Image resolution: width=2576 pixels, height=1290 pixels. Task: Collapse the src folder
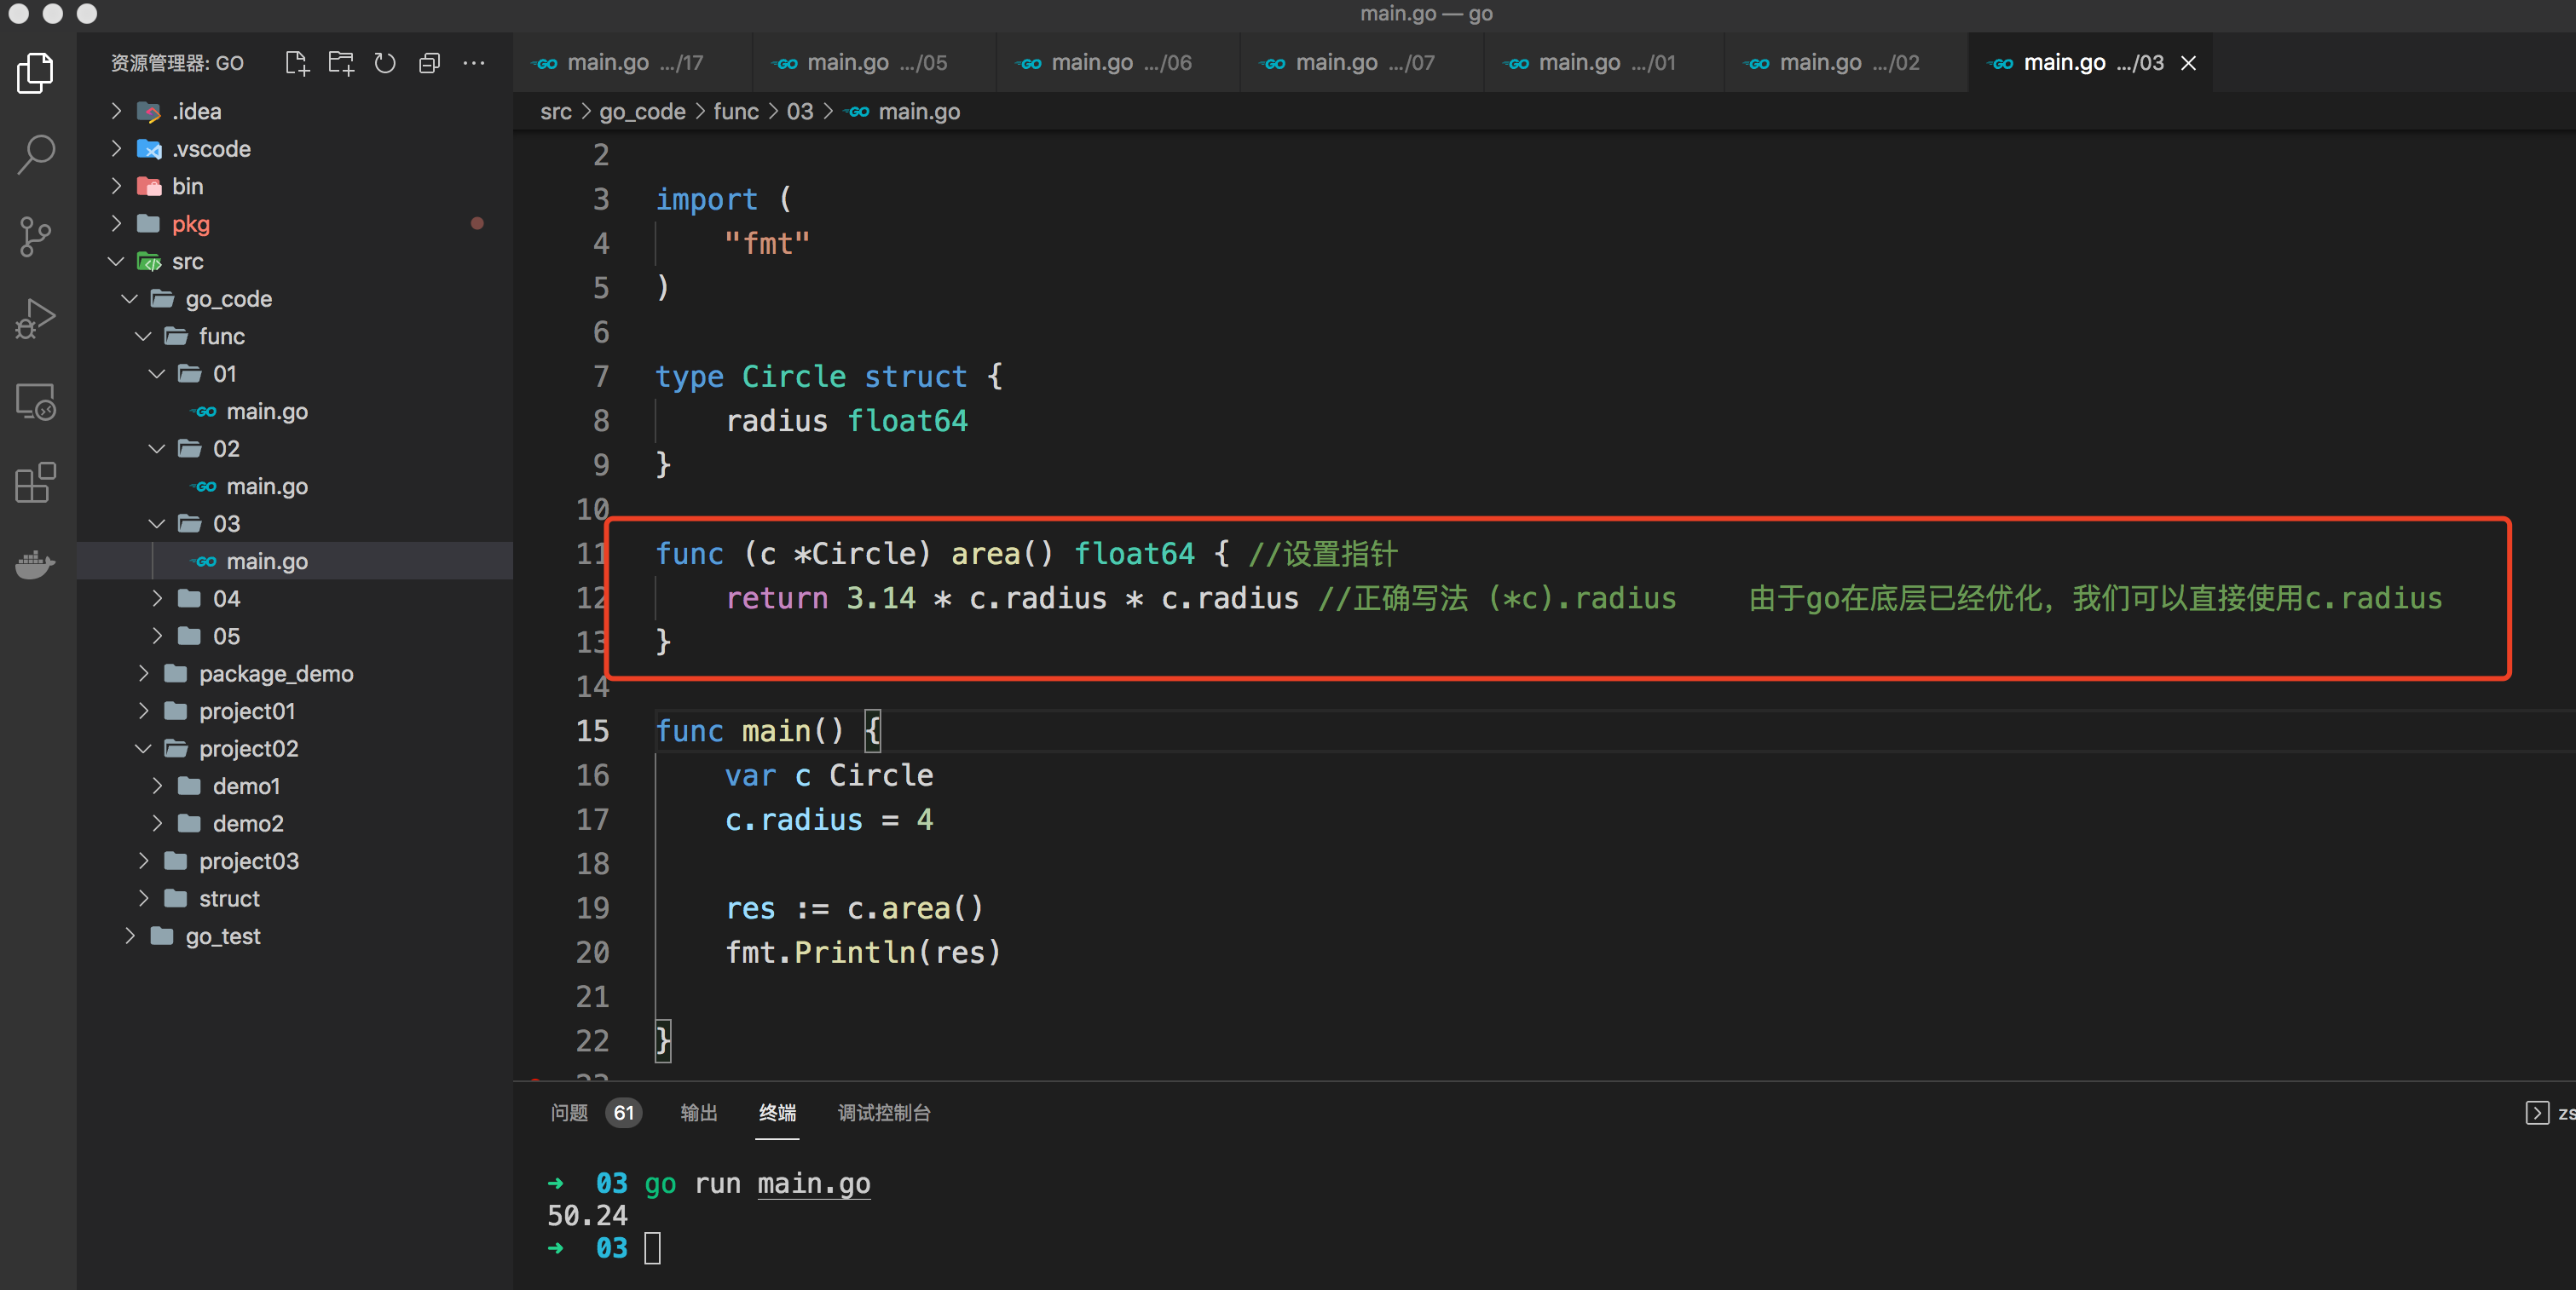[x=186, y=262]
